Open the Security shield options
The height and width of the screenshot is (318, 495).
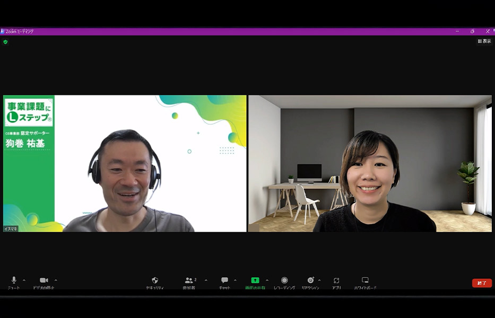[x=155, y=280]
